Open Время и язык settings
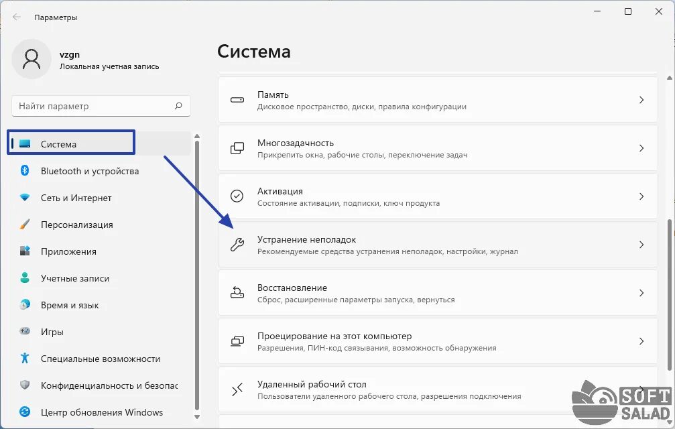This screenshot has width=675, height=429. [99, 304]
